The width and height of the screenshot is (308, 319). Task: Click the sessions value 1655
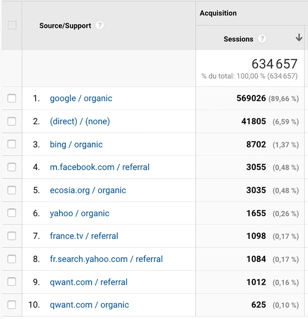tap(256, 213)
